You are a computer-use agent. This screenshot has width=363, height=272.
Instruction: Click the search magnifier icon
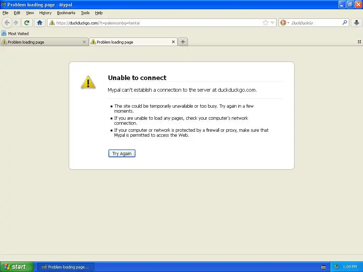pos(345,22)
